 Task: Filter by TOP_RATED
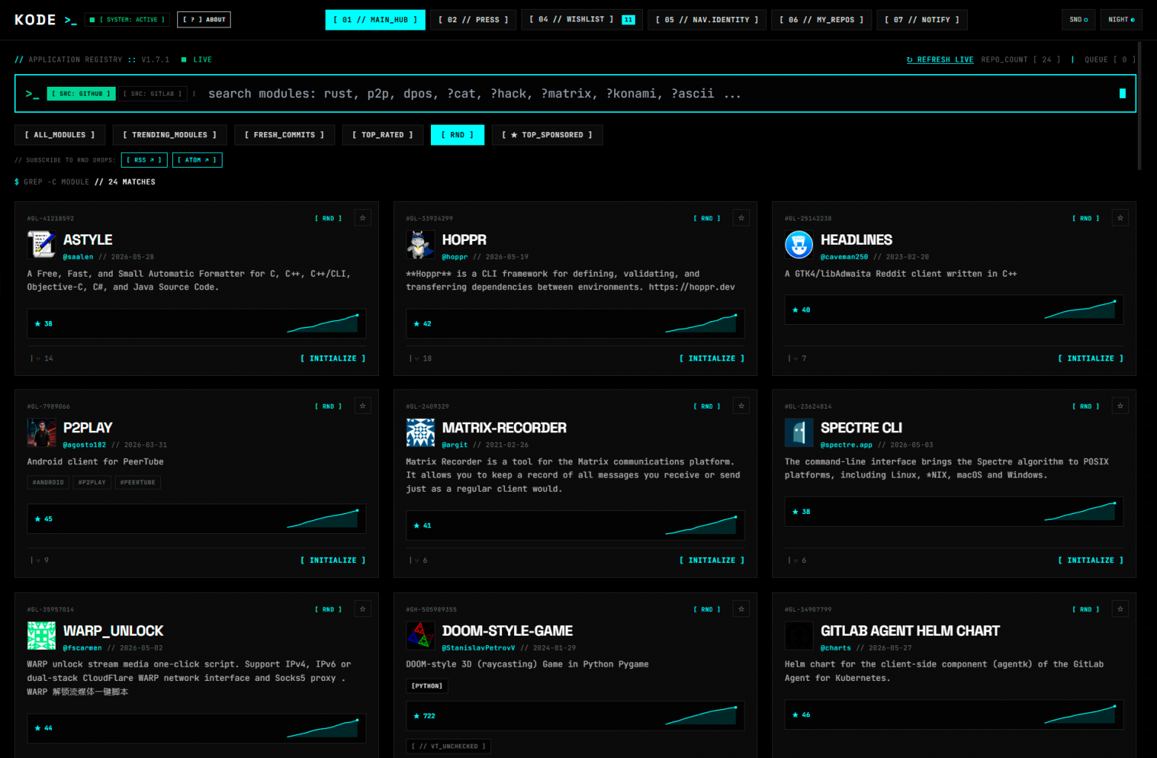coord(383,135)
